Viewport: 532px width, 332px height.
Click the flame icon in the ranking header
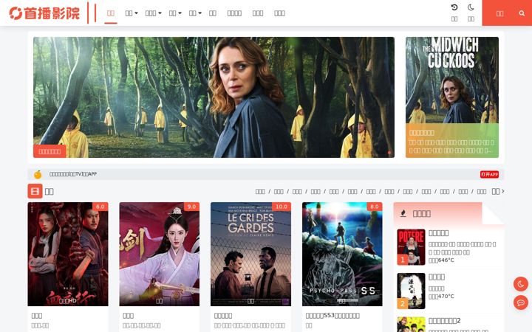tap(403, 213)
